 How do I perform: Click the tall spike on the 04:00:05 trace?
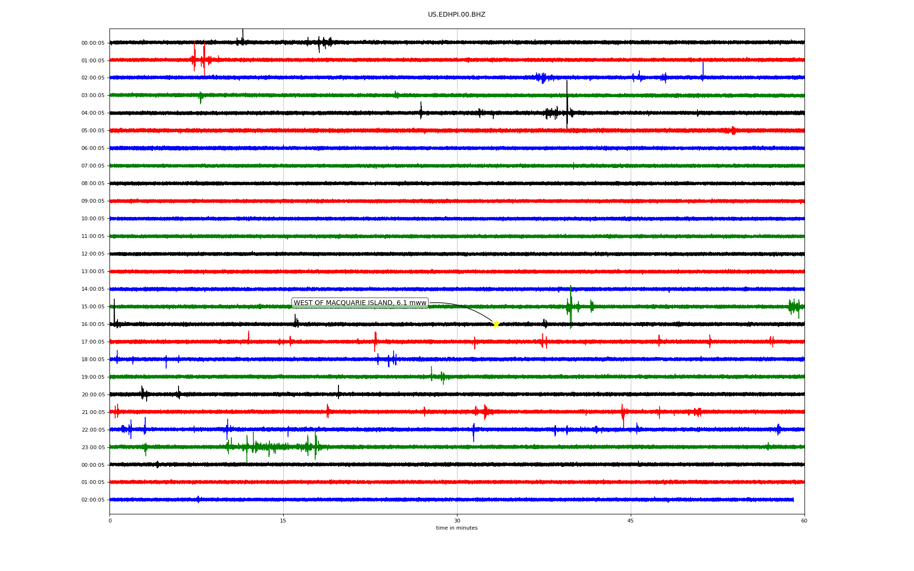[567, 105]
